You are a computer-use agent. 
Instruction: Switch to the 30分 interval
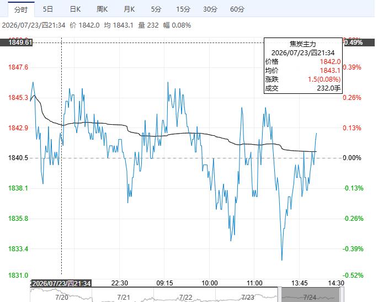pos(210,9)
